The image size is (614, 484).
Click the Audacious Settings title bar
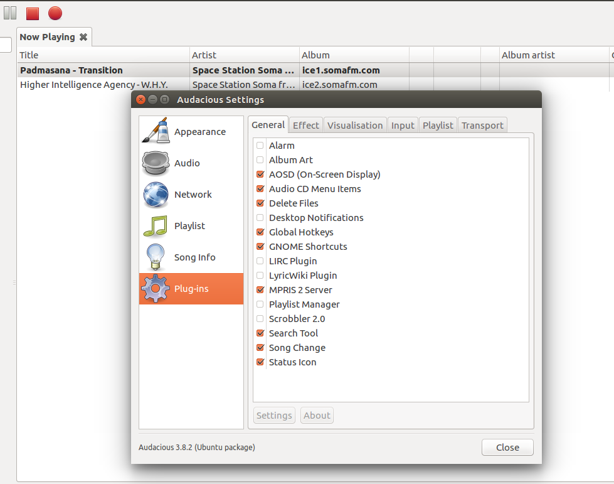pos(336,100)
